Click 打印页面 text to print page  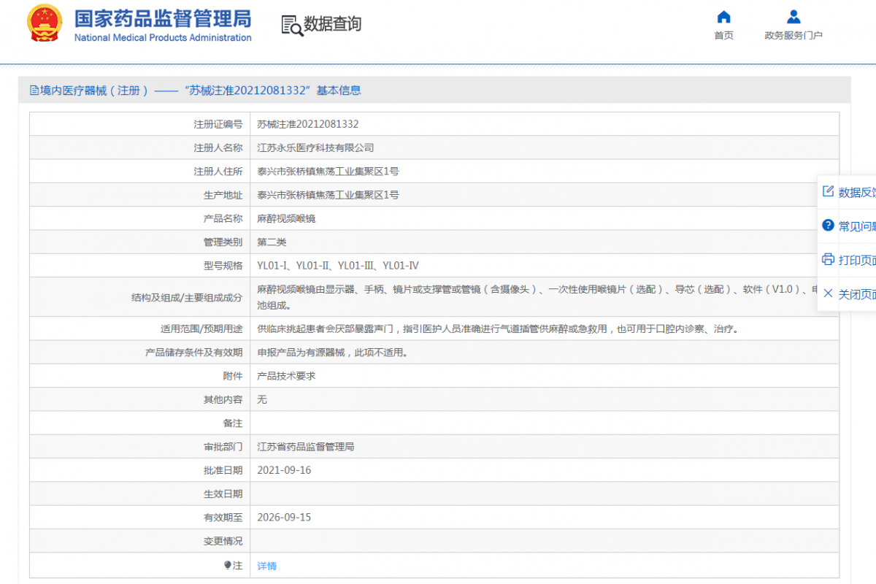coord(857,260)
